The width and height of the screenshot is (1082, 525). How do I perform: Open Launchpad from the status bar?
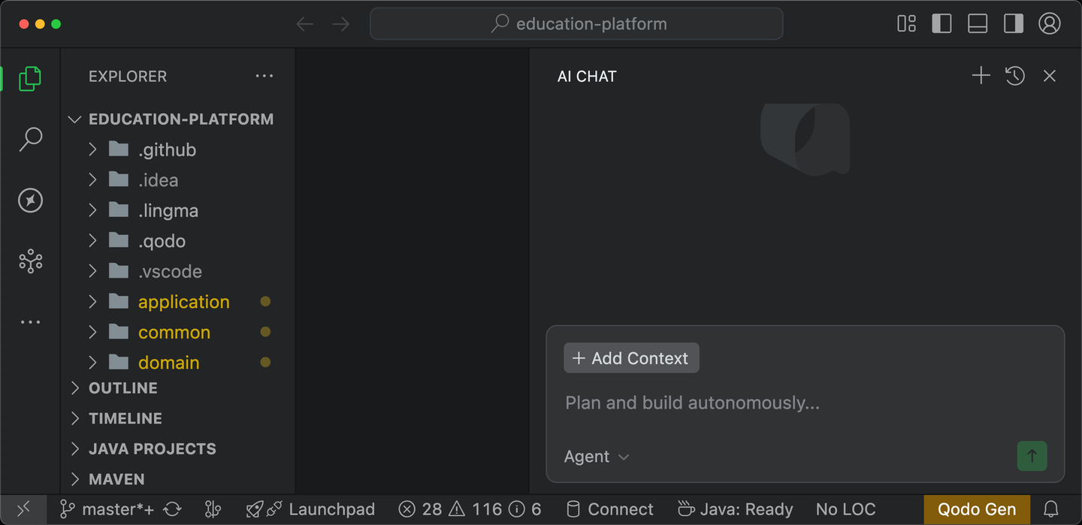click(x=310, y=509)
